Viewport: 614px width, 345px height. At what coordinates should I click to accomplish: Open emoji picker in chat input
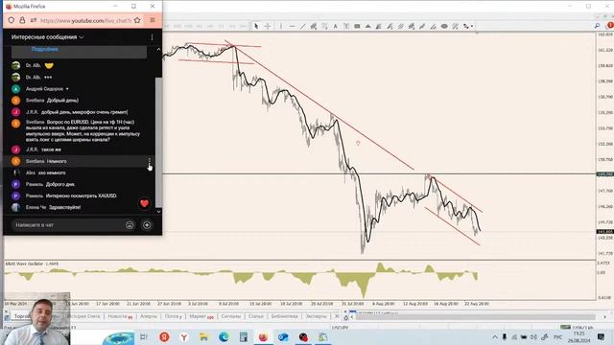[x=130, y=225]
